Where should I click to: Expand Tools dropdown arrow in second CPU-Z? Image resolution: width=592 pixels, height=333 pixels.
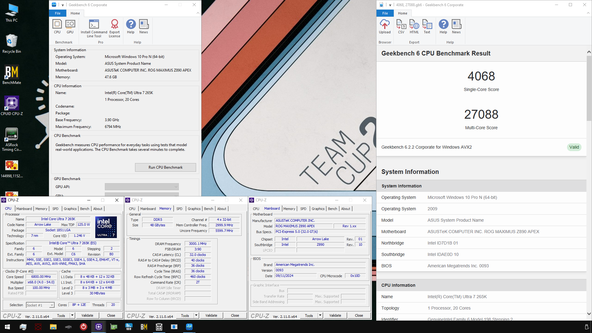click(x=196, y=315)
